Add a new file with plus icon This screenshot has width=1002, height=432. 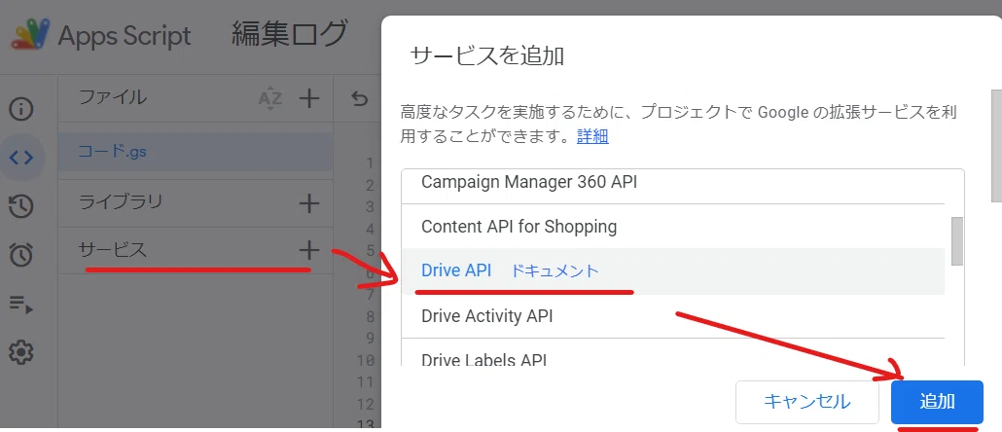click(309, 98)
